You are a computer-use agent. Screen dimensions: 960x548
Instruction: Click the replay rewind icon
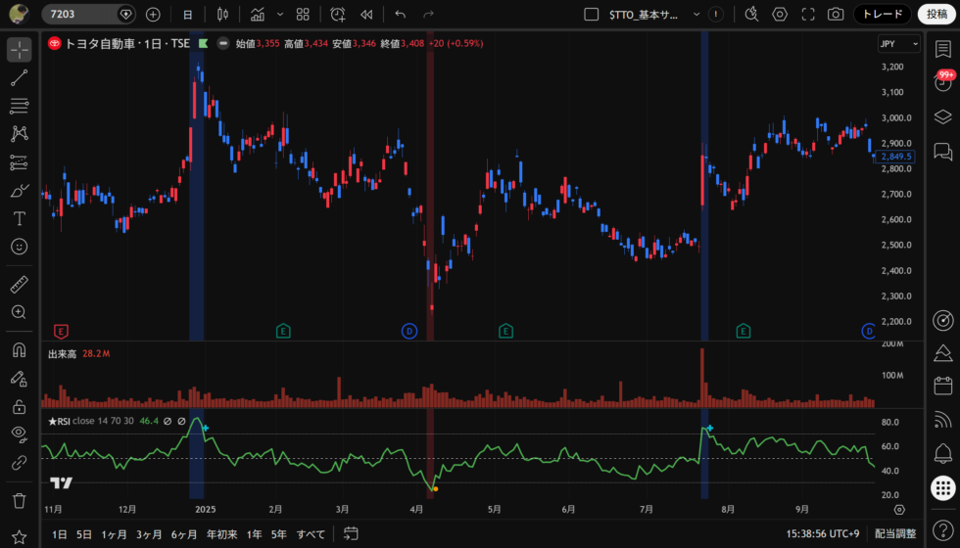click(x=366, y=15)
